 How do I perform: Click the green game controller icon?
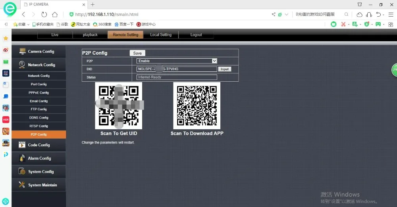[x=378, y=24]
